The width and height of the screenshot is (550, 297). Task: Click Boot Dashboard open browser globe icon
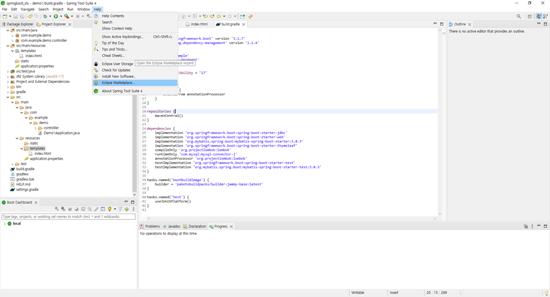tap(76, 209)
